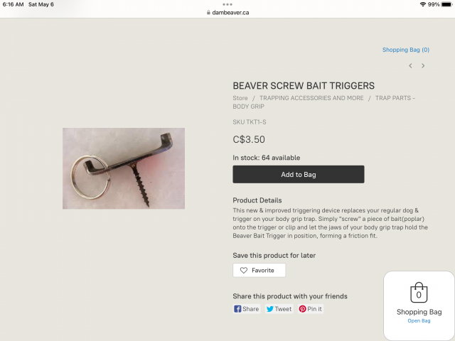Click the Open Bag link
This screenshot has height=341, width=455.
coord(419,320)
